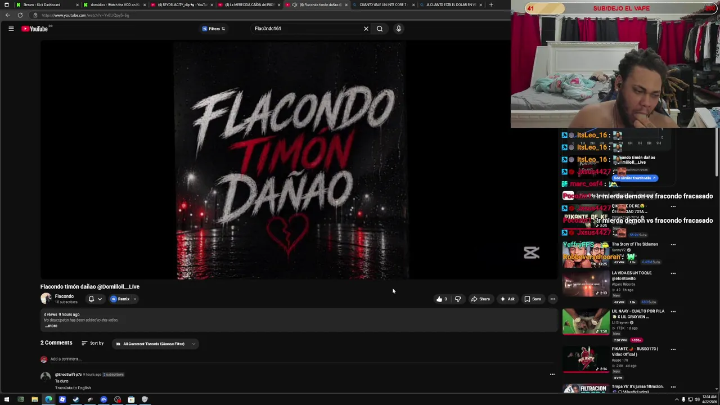
Task: Run search with magnifier icon
Action: (x=380, y=29)
